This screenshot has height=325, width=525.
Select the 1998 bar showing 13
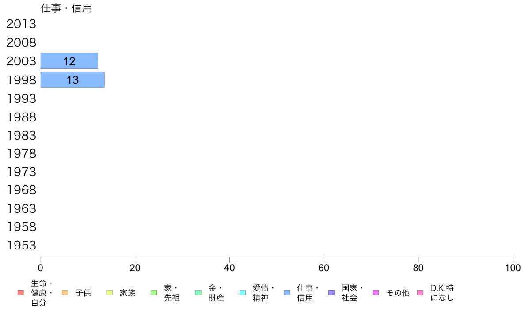[x=72, y=80]
